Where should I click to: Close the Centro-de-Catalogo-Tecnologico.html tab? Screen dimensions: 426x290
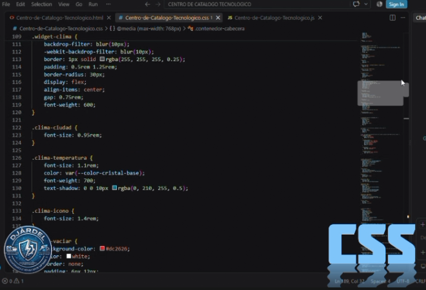tap(109, 18)
